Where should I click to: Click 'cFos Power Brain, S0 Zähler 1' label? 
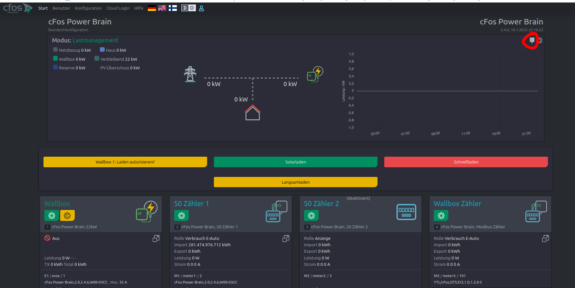[x=209, y=227]
